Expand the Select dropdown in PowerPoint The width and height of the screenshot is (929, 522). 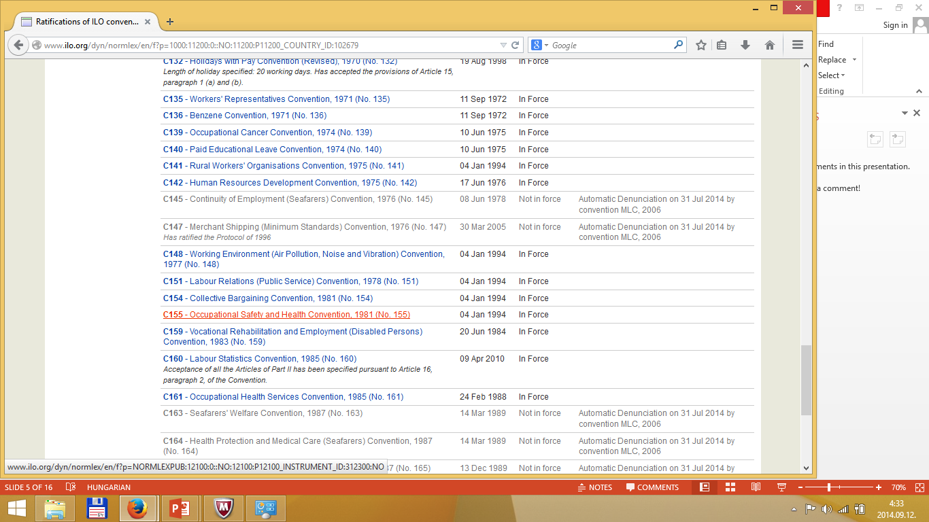point(843,75)
